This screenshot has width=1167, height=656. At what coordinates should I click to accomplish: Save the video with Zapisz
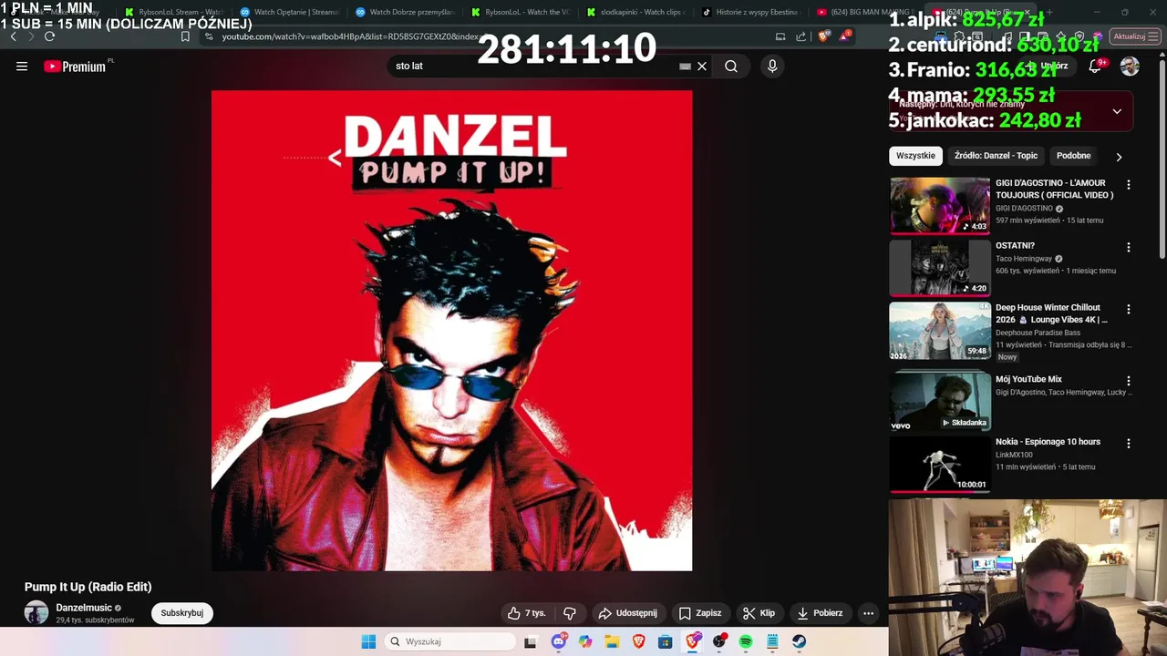coord(699,613)
